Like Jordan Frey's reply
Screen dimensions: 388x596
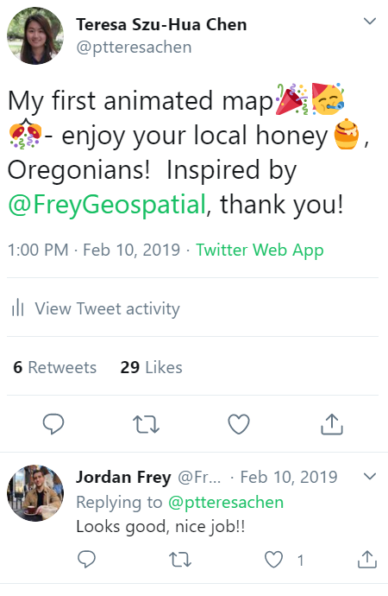(x=273, y=560)
